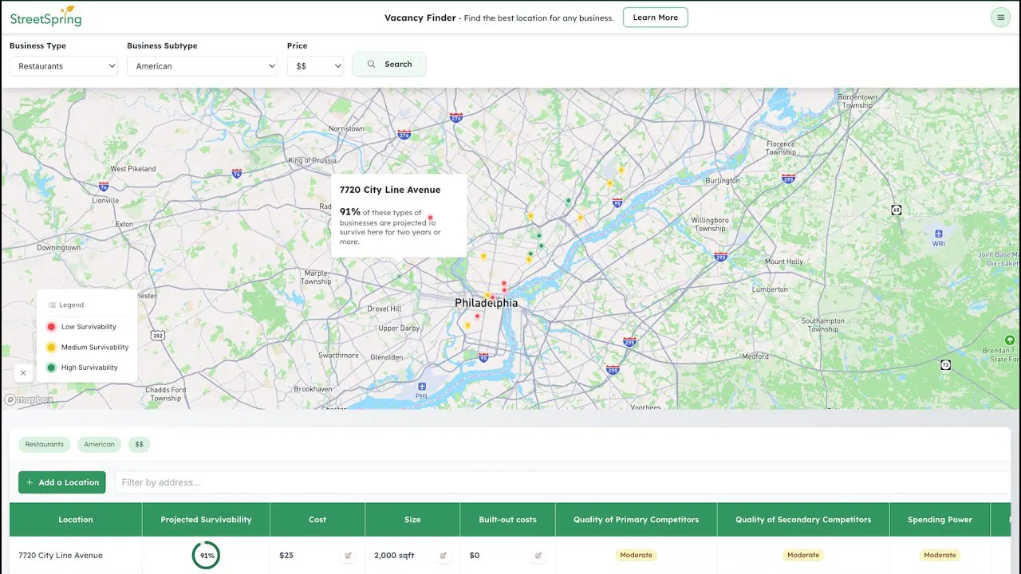Click the Mapbox logo on the map
1021x574 pixels.
pos(29,399)
